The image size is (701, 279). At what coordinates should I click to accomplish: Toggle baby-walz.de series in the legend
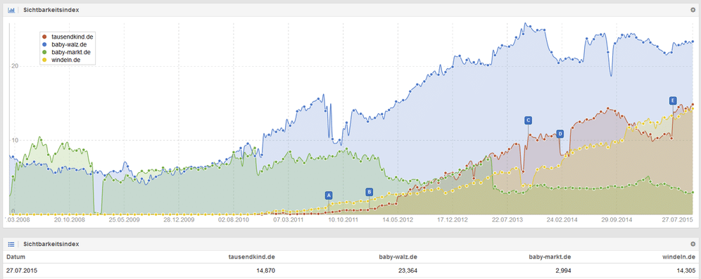click(x=68, y=44)
